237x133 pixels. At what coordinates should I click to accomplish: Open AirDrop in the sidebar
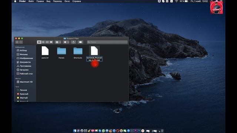tap(23, 51)
